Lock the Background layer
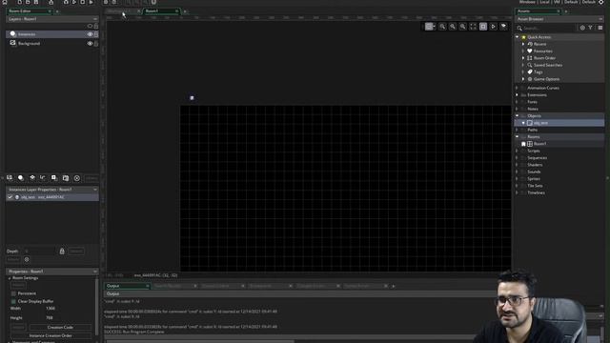610x343 pixels. click(96, 44)
